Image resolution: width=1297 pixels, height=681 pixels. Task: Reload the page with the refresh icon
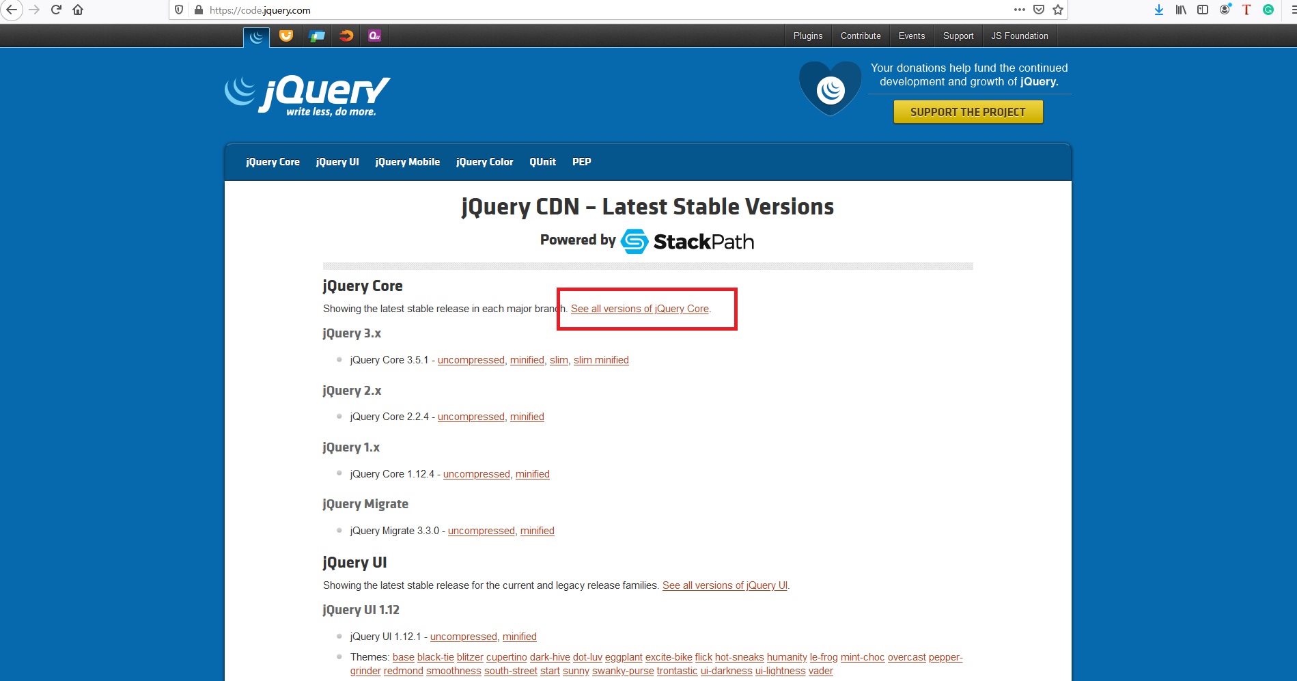(56, 10)
